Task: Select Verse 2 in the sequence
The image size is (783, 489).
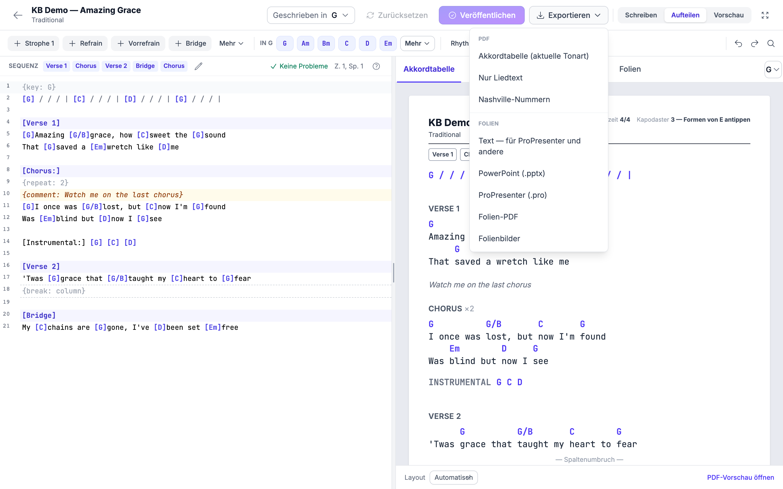Action: pos(116,66)
